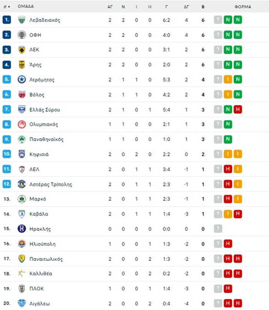Sort the table by the # rank column

click(x=7, y=7)
